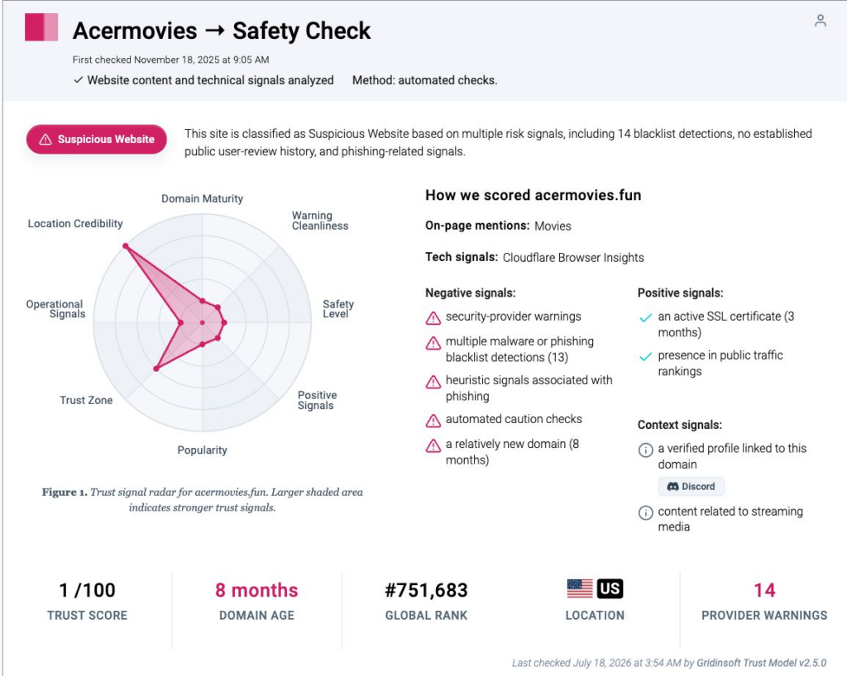Click the Operational Signals radar data point
Image resolution: width=847 pixels, height=676 pixels.
pos(180,322)
